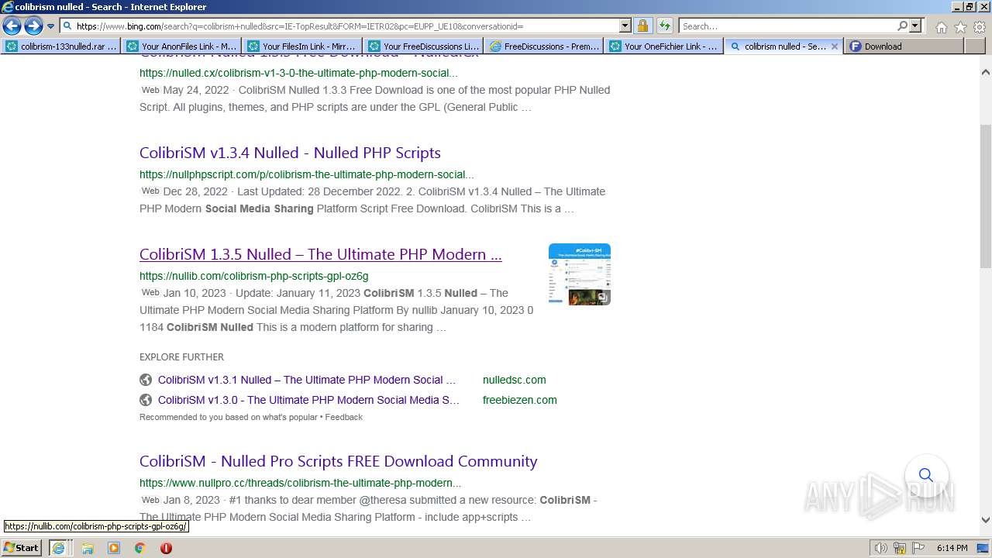Click the vertical scrollbar thumb
The image size is (992, 558).
pyautogui.click(x=986, y=197)
